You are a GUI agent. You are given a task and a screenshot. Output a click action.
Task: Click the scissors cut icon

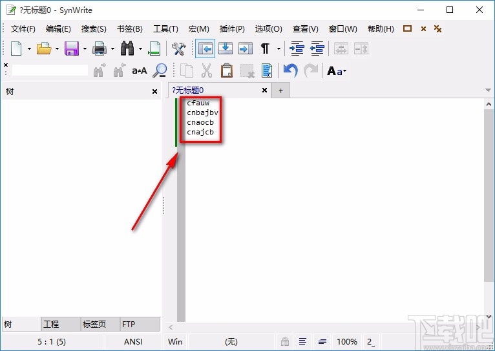206,70
